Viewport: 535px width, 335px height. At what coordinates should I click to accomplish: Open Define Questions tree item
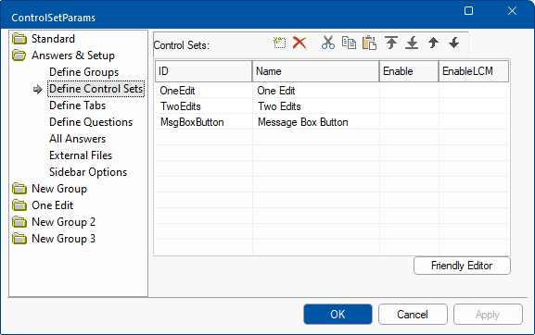pos(91,122)
